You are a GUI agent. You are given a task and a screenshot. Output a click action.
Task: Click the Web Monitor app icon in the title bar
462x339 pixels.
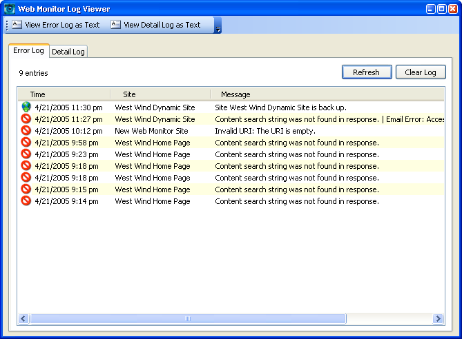(x=10, y=9)
